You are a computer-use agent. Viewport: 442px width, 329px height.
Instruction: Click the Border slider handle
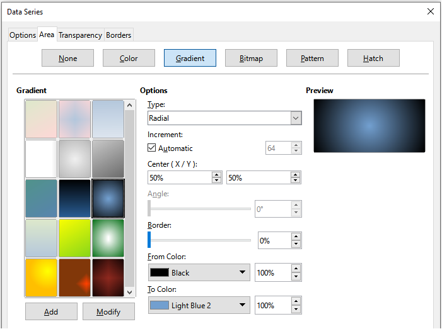click(x=149, y=240)
